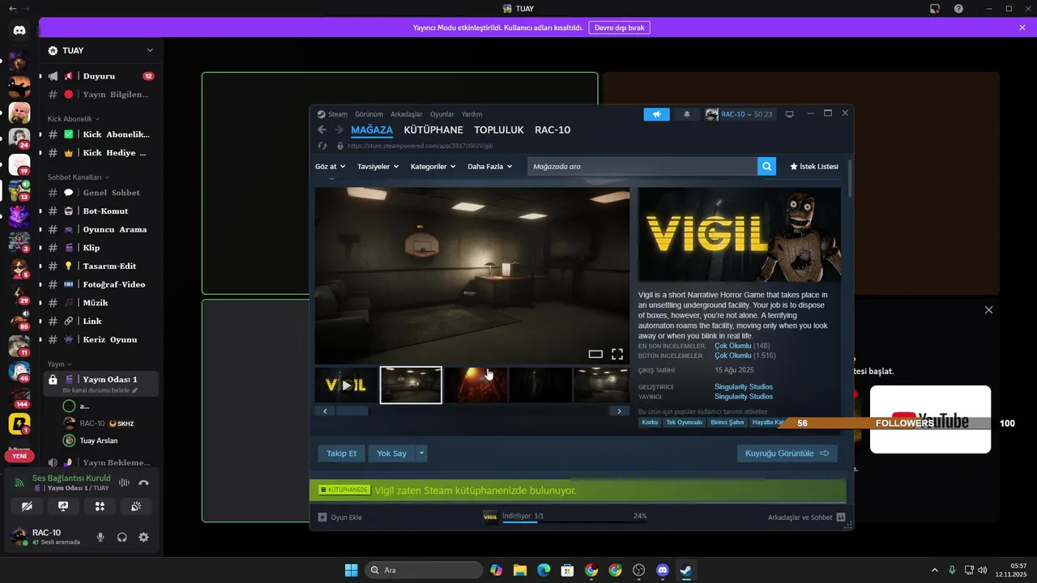
Task: Deafen Discord audio with headphones icon
Action: point(122,537)
